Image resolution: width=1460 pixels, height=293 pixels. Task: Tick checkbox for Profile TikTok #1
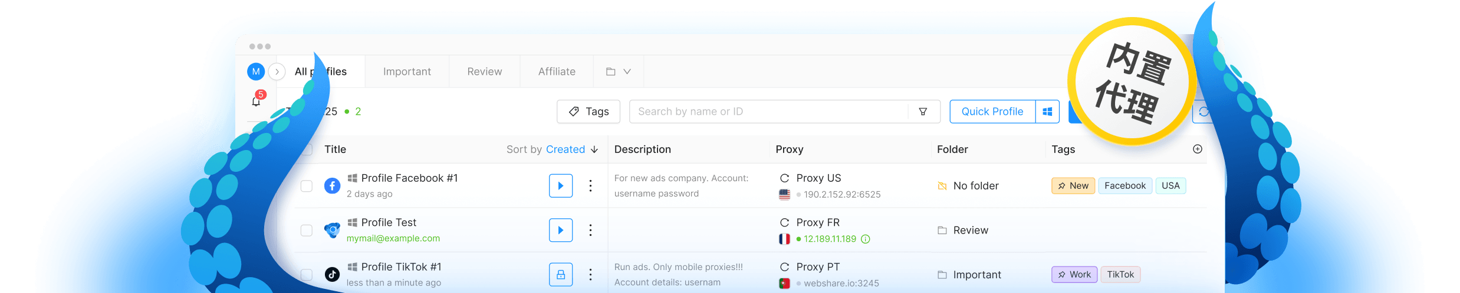coord(307,275)
